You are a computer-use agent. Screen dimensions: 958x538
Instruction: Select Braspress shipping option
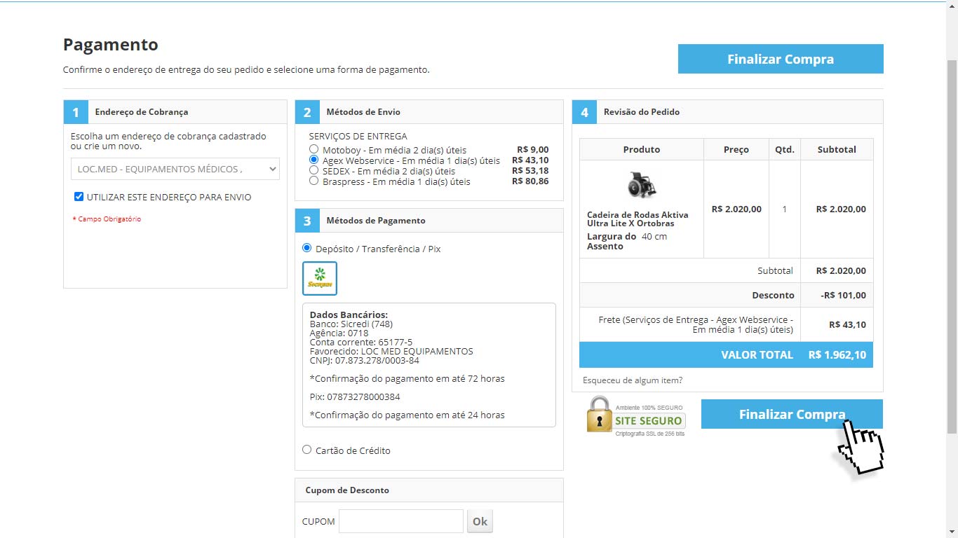pyautogui.click(x=313, y=181)
